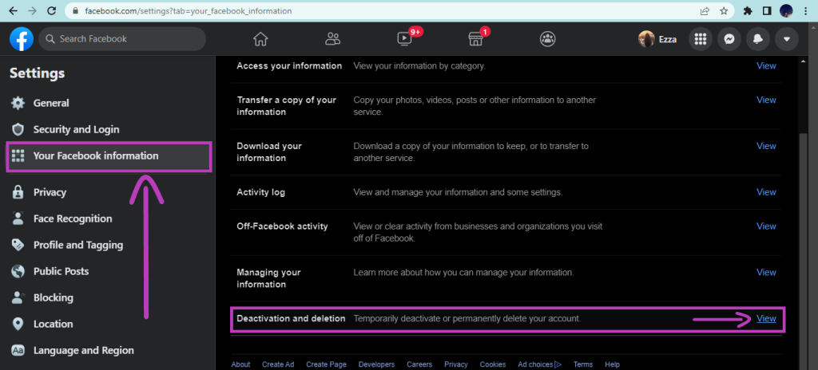View Transfer a copy of your information
This screenshot has width=818, height=370.
[766, 100]
